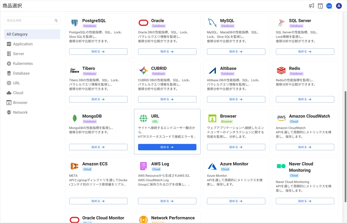Start the Browser product

236,147
